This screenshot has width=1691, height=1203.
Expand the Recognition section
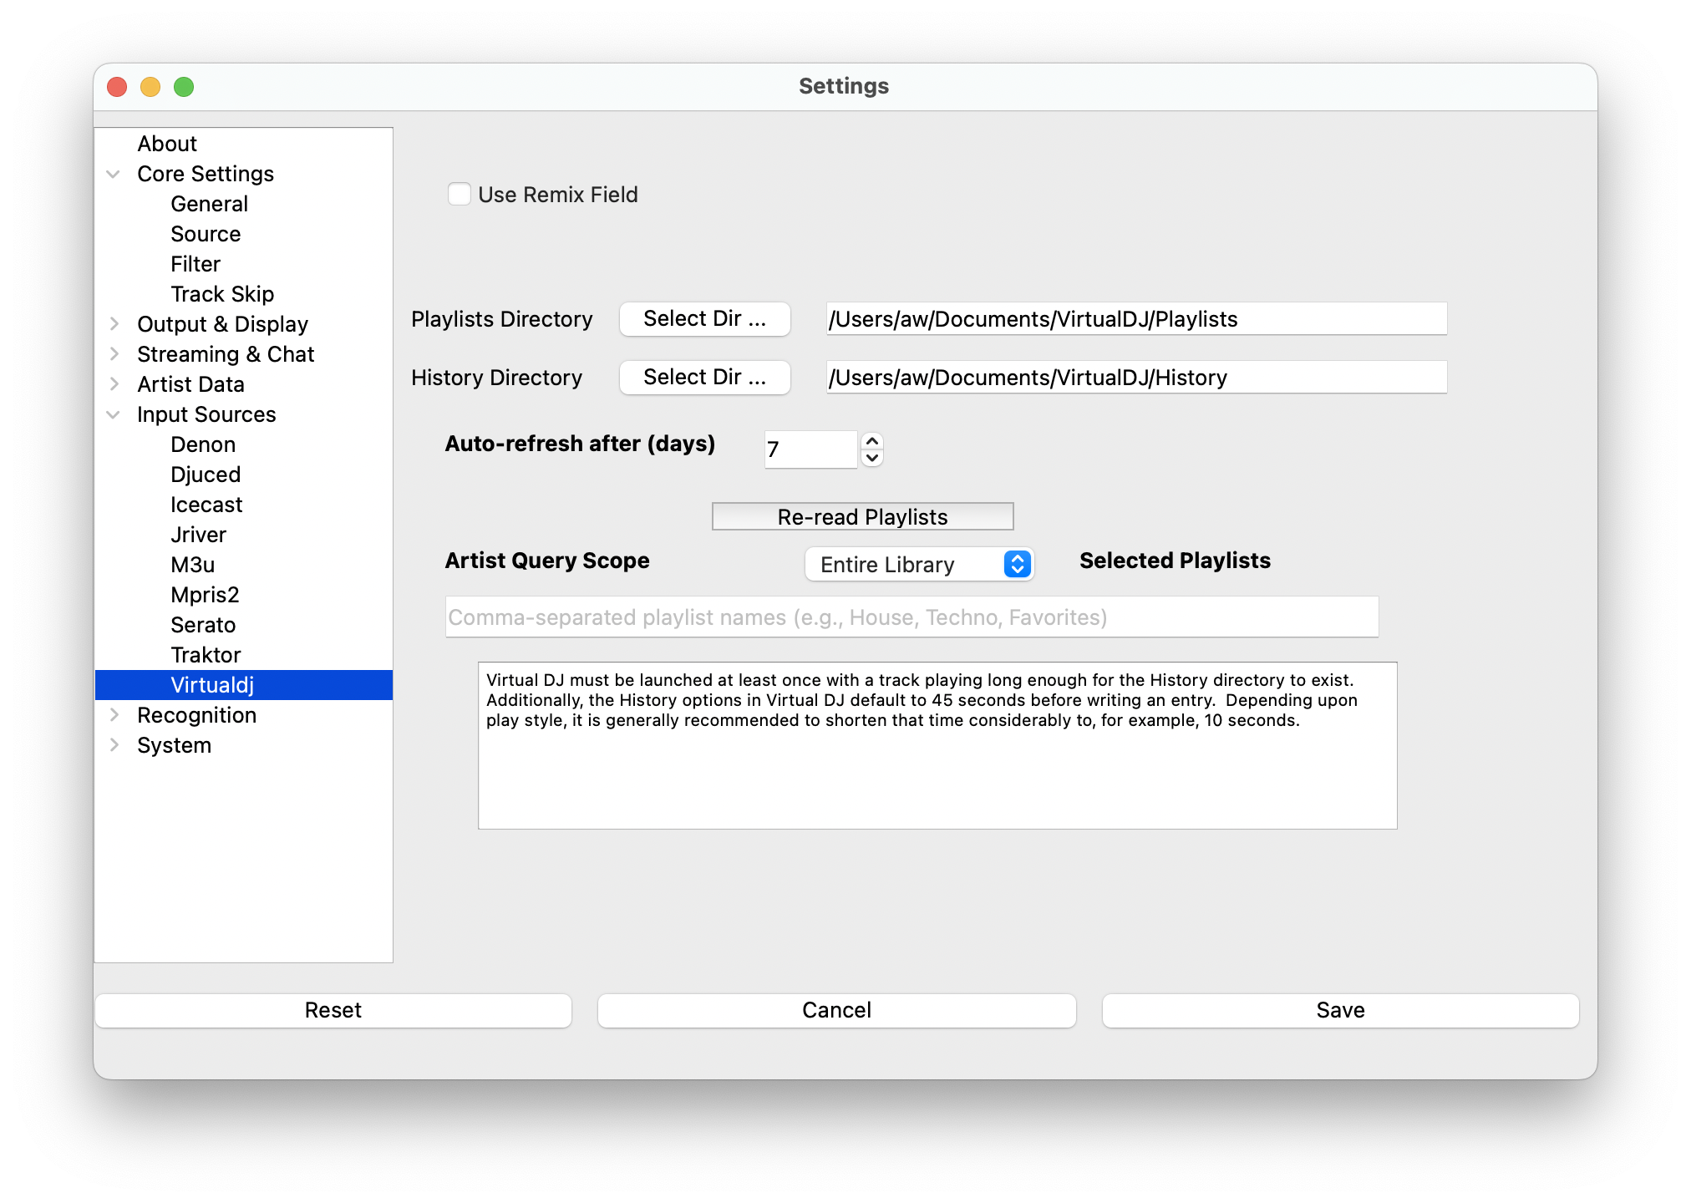[114, 715]
